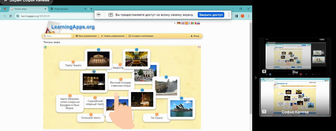Image resolution: width=336 pixels, height=131 pixels.
Task: Click the ancient stone amphitheatre photo
Action: click(166, 87)
